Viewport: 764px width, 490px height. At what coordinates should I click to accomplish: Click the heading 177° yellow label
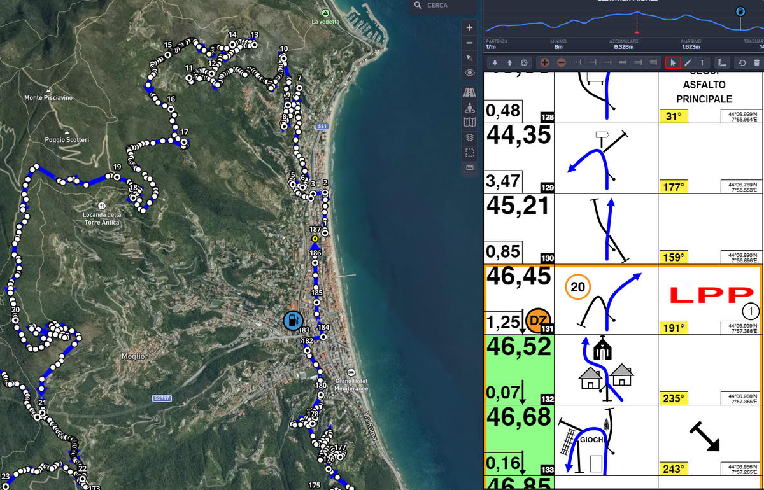coord(674,187)
